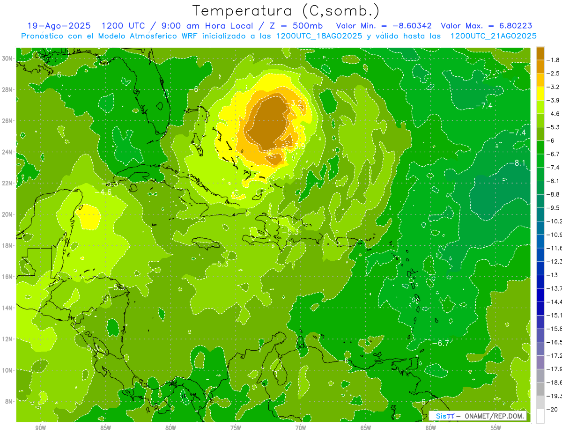562x434 pixels.
Task: Click the "-3.9" color scale label
Action: [x=554, y=100]
